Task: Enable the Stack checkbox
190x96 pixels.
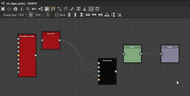Action: coord(56,15)
